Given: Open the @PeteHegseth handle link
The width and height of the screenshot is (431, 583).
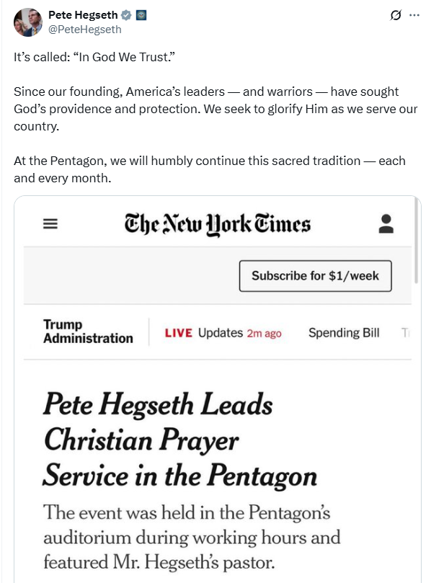Looking at the screenshot, I should coord(85,30).
